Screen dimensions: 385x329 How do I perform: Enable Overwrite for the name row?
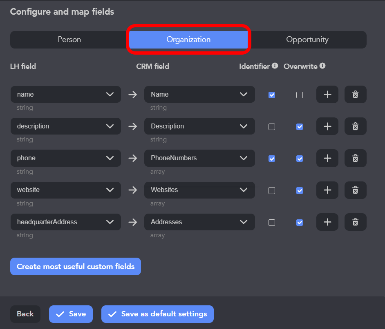300,95
